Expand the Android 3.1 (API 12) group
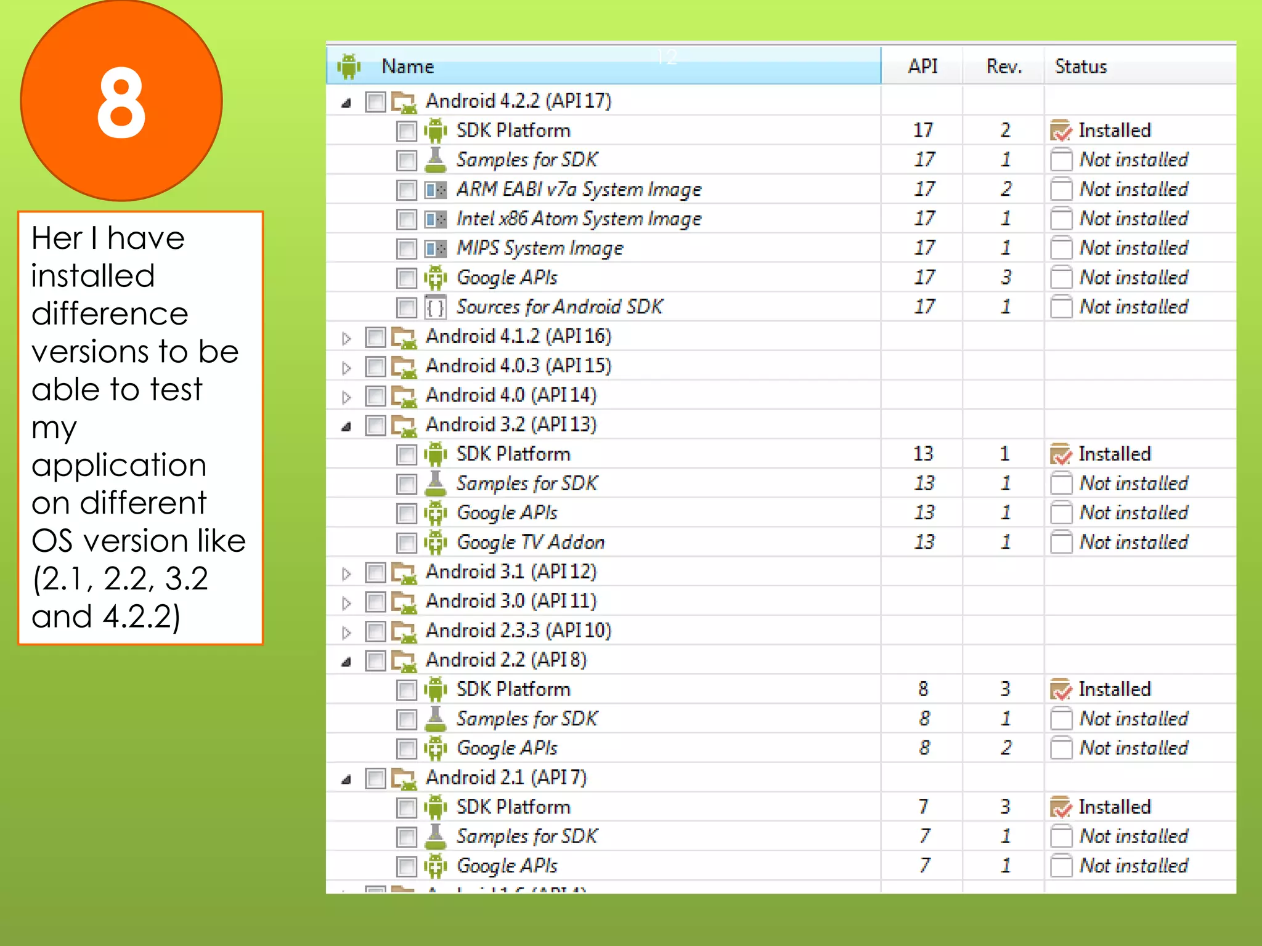The height and width of the screenshot is (946, 1262). click(x=346, y=573)
